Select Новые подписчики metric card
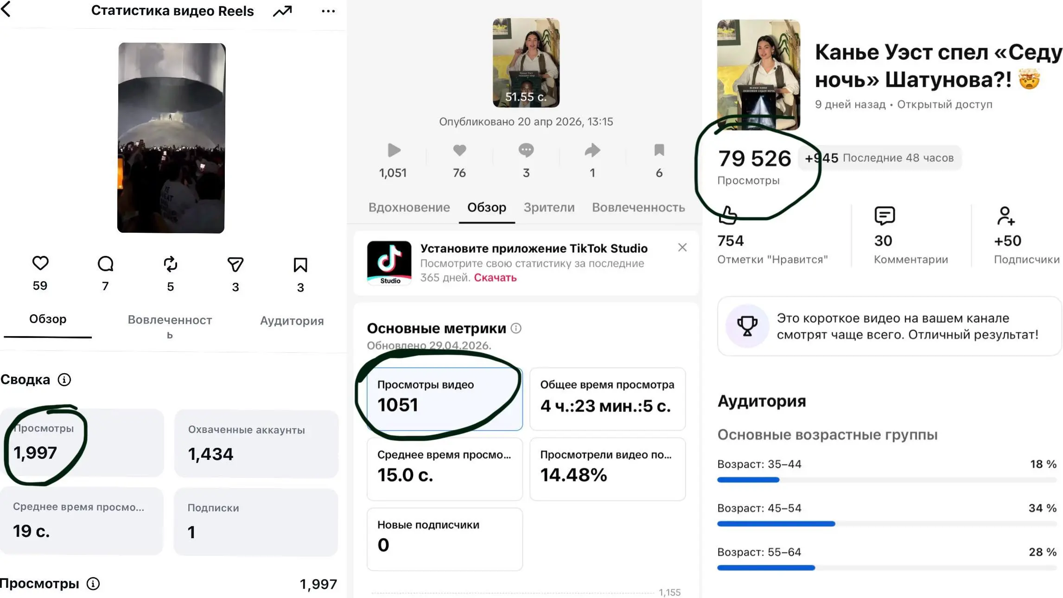Viewport: 1063px width, 598px height. point(445,539)
